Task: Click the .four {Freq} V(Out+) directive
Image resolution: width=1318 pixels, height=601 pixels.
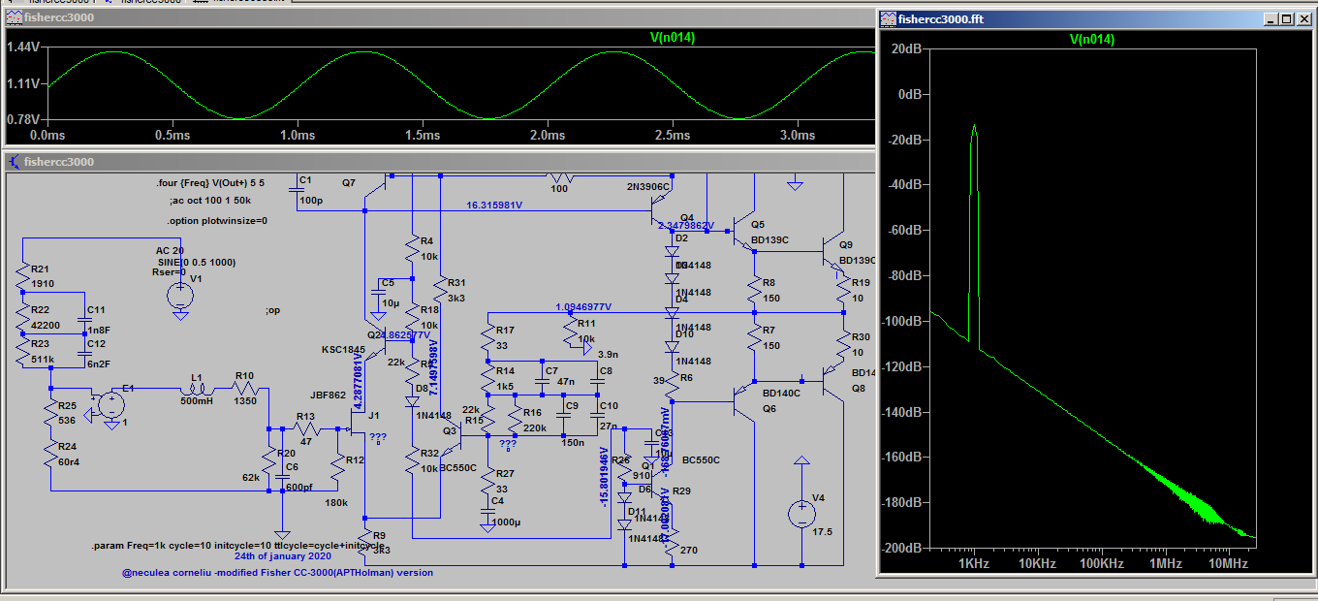Action: 209,182
